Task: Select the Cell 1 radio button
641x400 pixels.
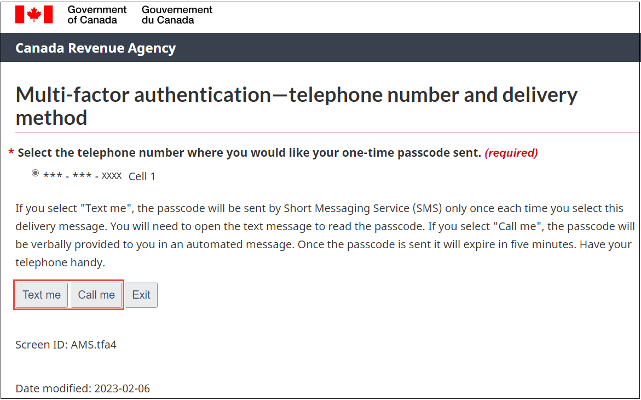Action: click(35, 173)
